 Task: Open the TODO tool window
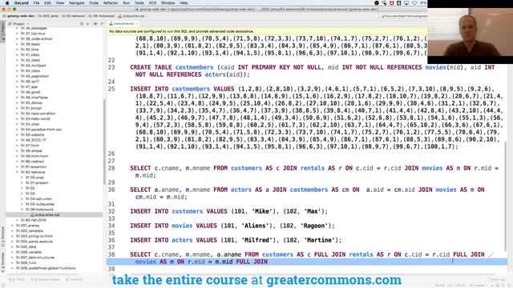[x=18, y=279]
